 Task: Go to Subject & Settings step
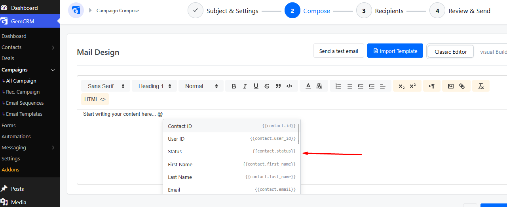pos(223,11)
